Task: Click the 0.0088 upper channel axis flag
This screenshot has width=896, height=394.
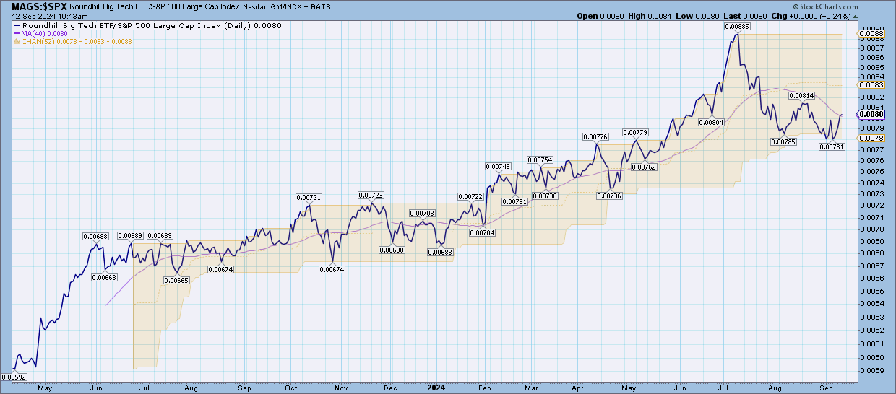Action: [x=871, y=33]
